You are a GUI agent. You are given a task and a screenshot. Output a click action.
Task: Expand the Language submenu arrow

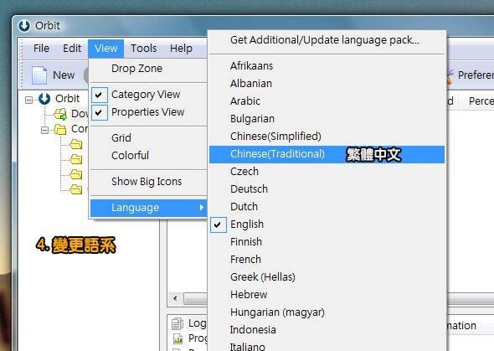click(201, 207)
